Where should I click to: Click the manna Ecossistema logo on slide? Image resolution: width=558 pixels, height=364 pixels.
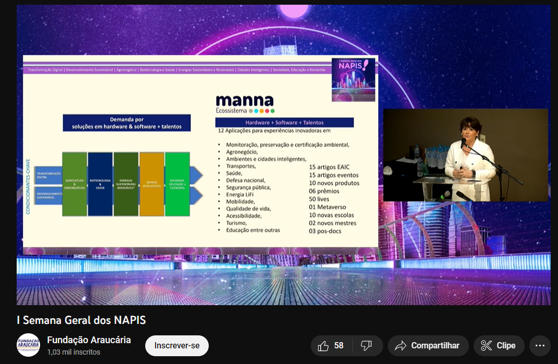245,104
